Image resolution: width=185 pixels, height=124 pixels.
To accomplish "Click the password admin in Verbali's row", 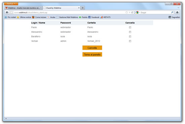I will (63, 41).
